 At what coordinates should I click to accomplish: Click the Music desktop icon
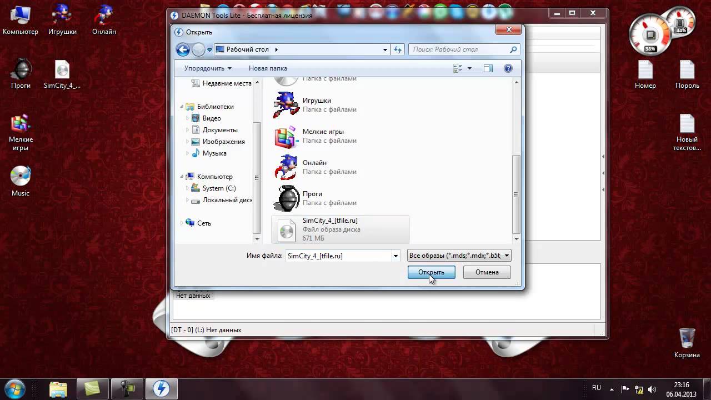tap(21, 181)
